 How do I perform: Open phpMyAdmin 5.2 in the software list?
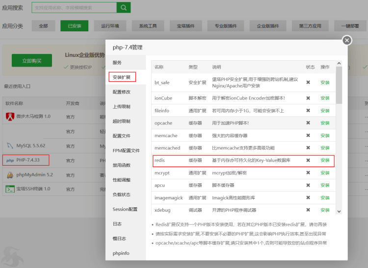[x=34, y=175]
